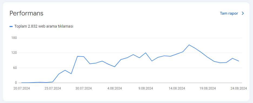Screen dimensions: 253x103
Task: Click the 14.08.2024 date label
Action: click(x=177, y=88)
